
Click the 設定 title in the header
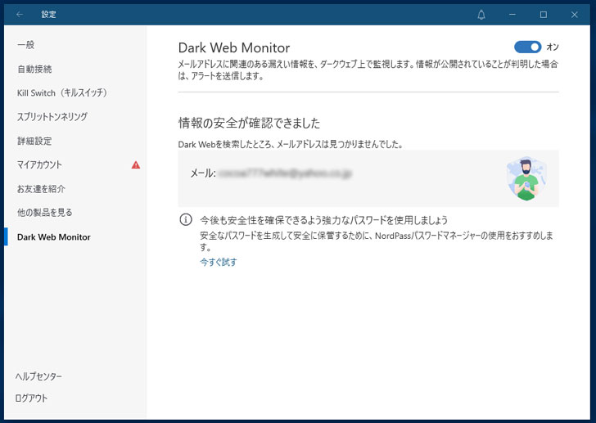48,15
